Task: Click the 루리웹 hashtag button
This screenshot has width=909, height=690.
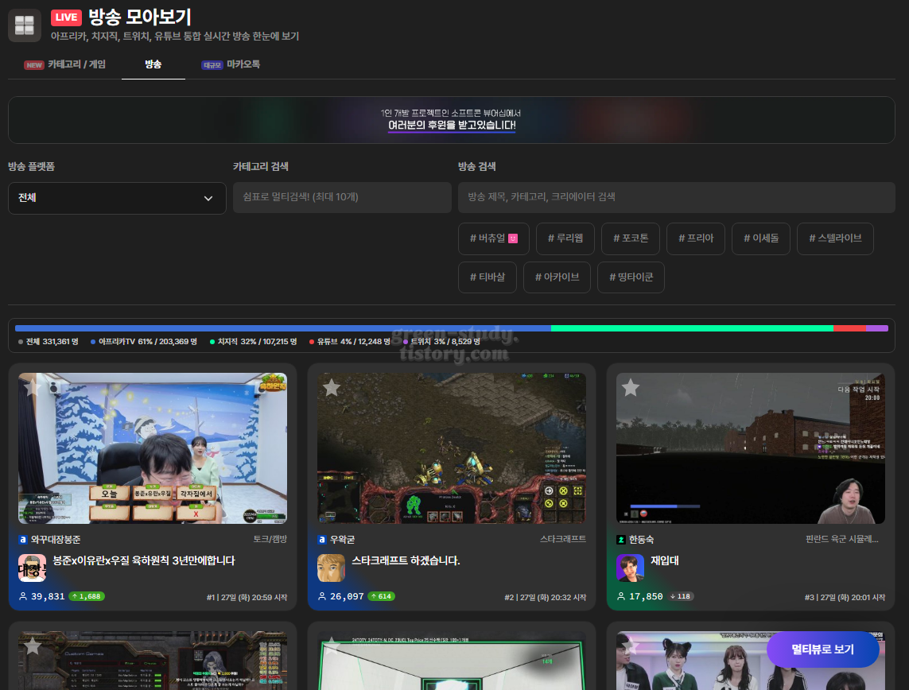Action: [565, 238]
